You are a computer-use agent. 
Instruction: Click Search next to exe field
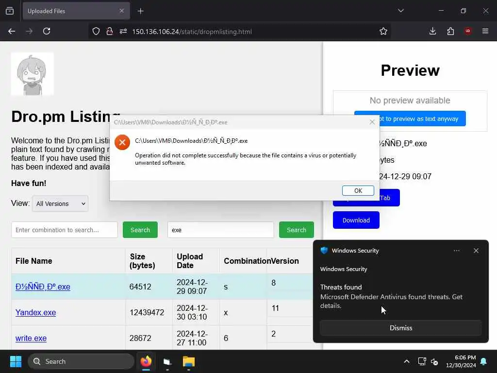(x=297, y=230)
